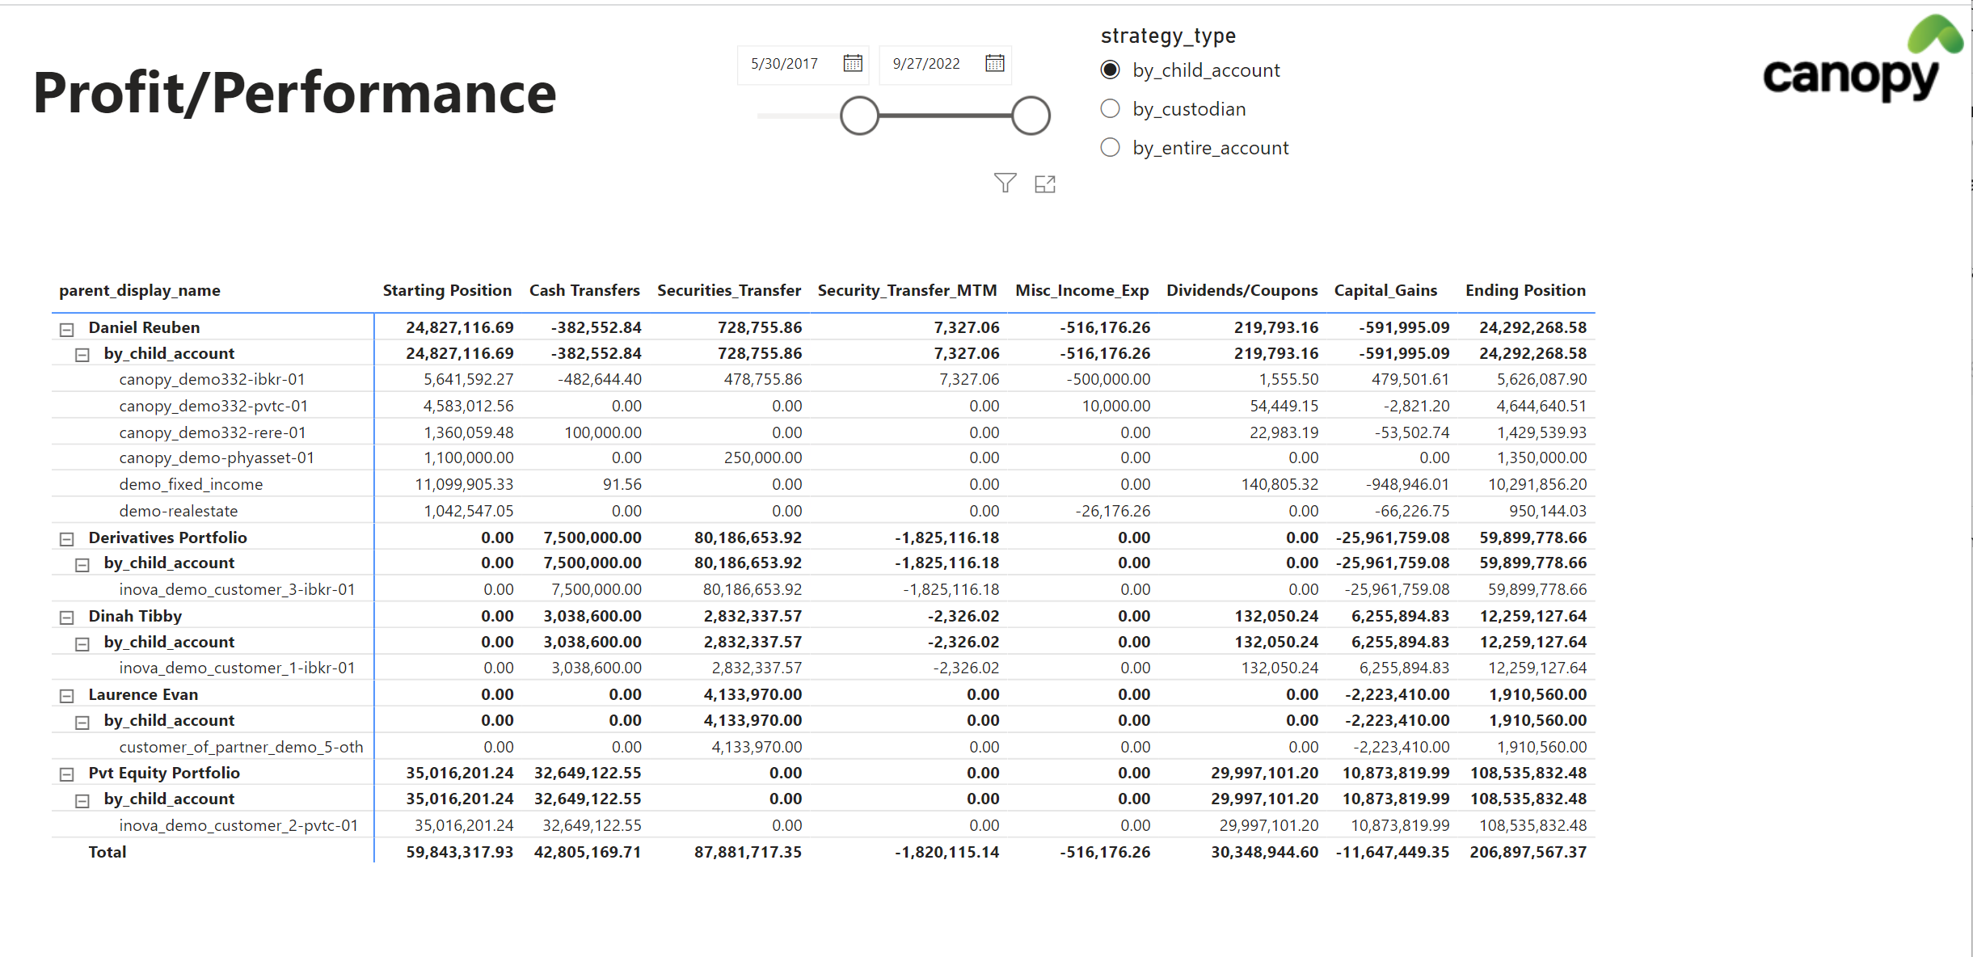Click the focus mode pop-out icon

click(1045, 184)
